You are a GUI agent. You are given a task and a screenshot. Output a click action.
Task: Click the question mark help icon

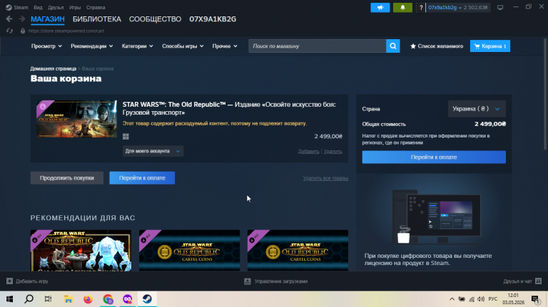click(421, 7)
